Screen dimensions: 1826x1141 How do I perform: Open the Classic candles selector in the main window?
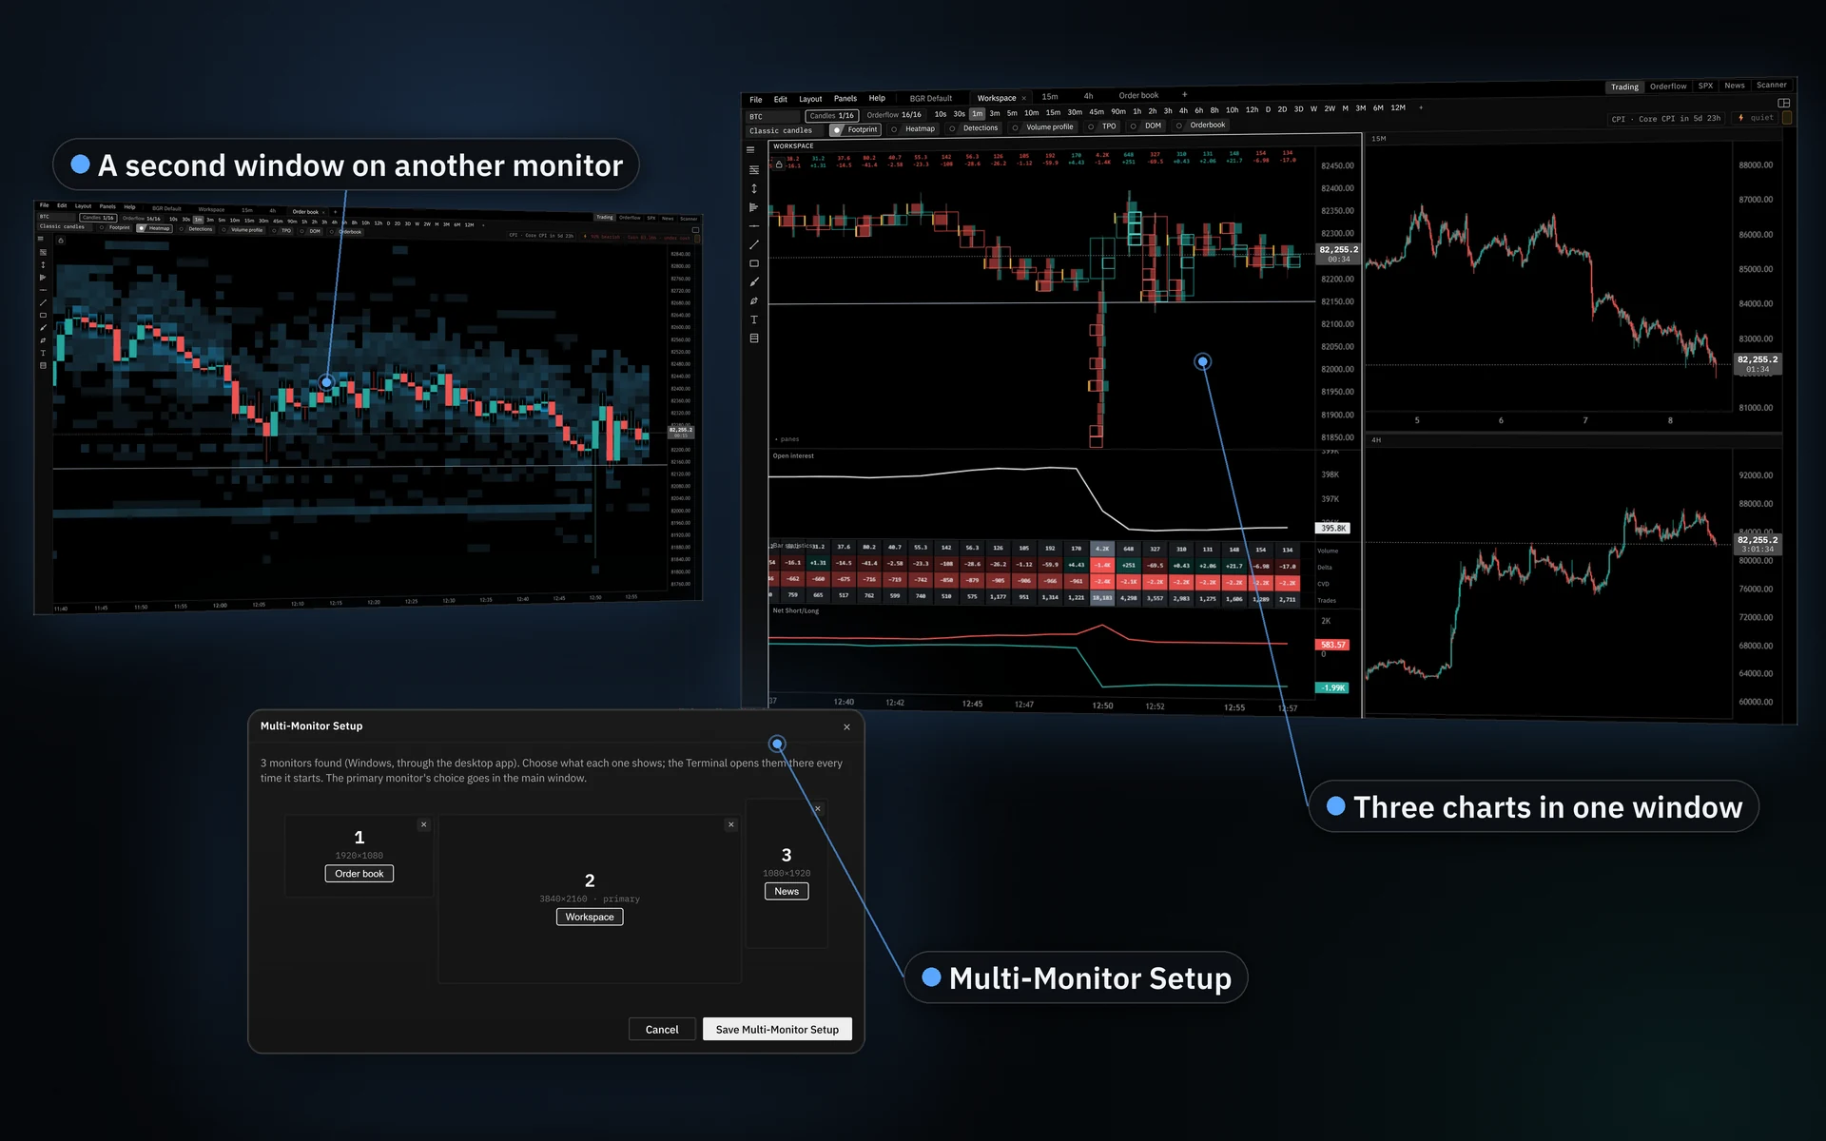786,130
